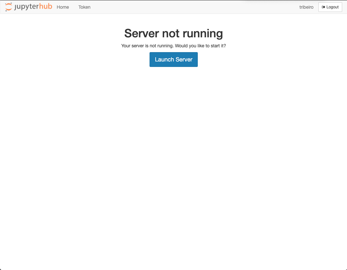Click the text asking to start the server
347x270 pixels.
pos(173,46)
